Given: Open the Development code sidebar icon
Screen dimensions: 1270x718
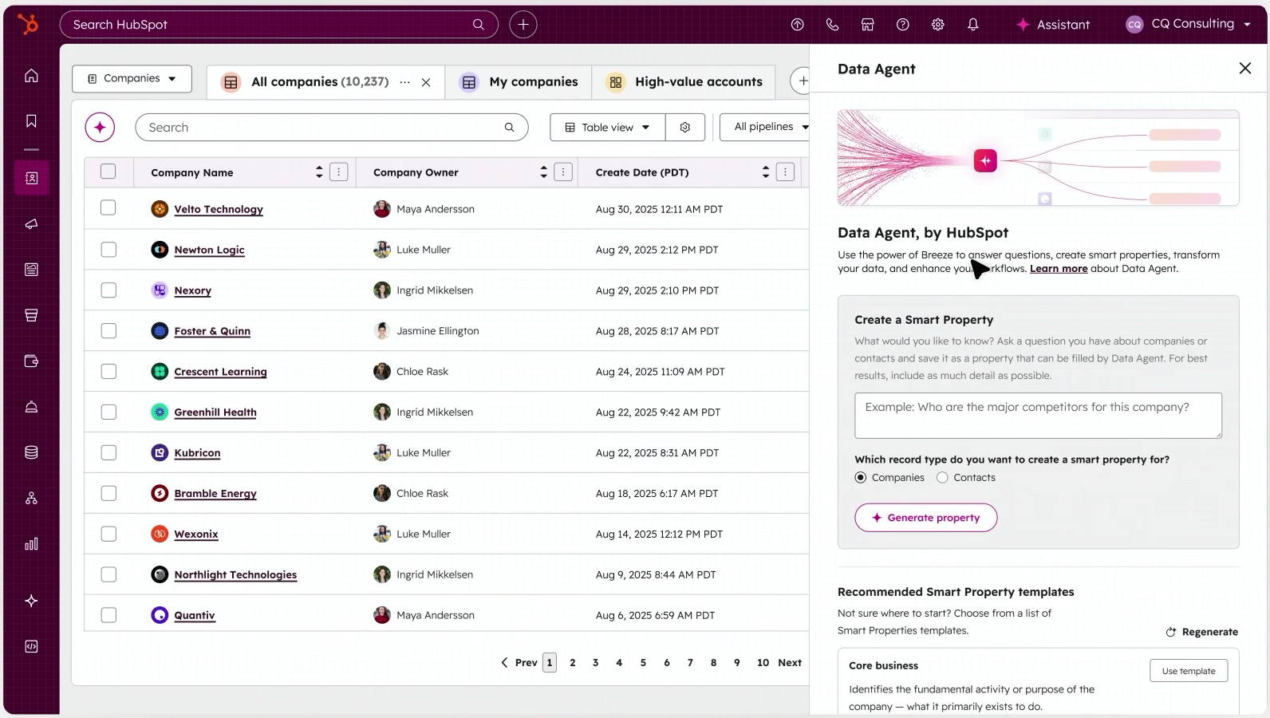Looking at the screenshot, I should point(31,646).
